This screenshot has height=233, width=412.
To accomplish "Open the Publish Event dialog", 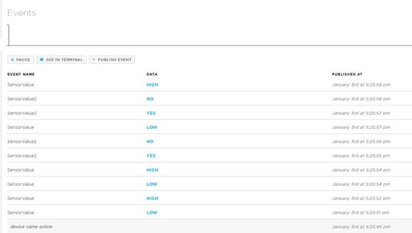I will tap(112, 60).
